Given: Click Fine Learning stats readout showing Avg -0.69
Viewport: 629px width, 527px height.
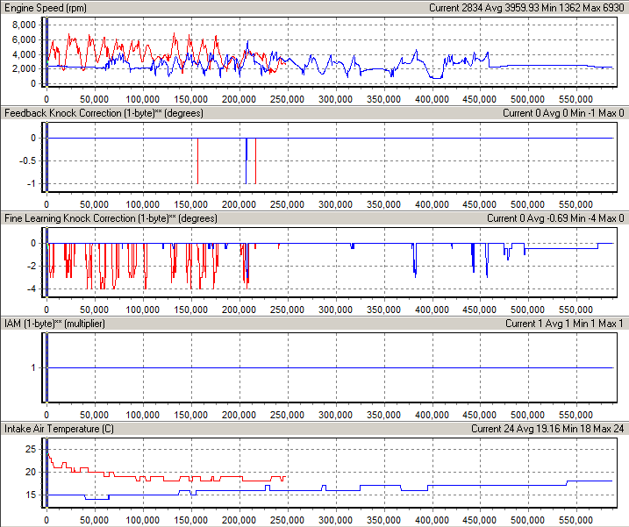Looking at the screenshot, I should pyautogui.click(x=555, y=218).
